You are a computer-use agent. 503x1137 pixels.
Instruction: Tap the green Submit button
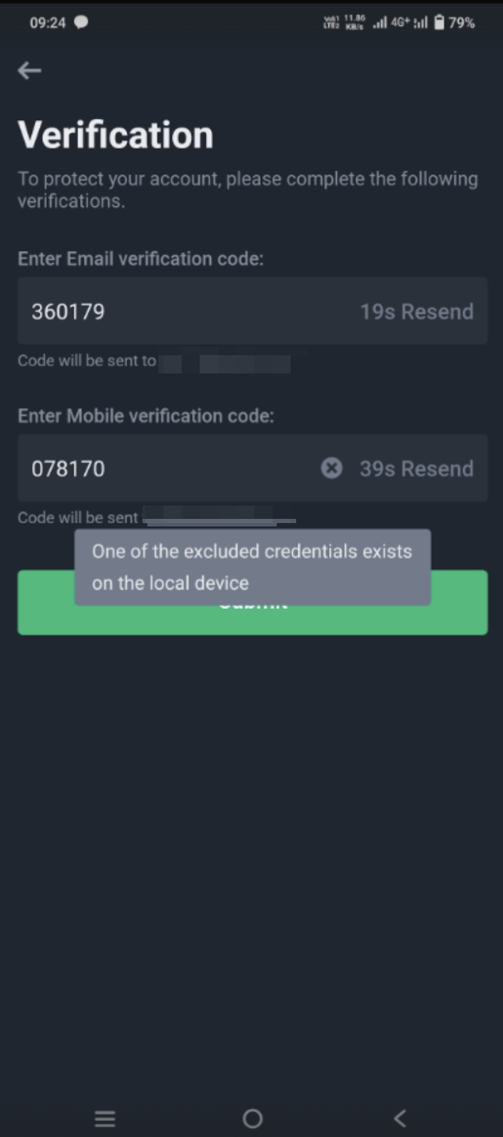252,620
